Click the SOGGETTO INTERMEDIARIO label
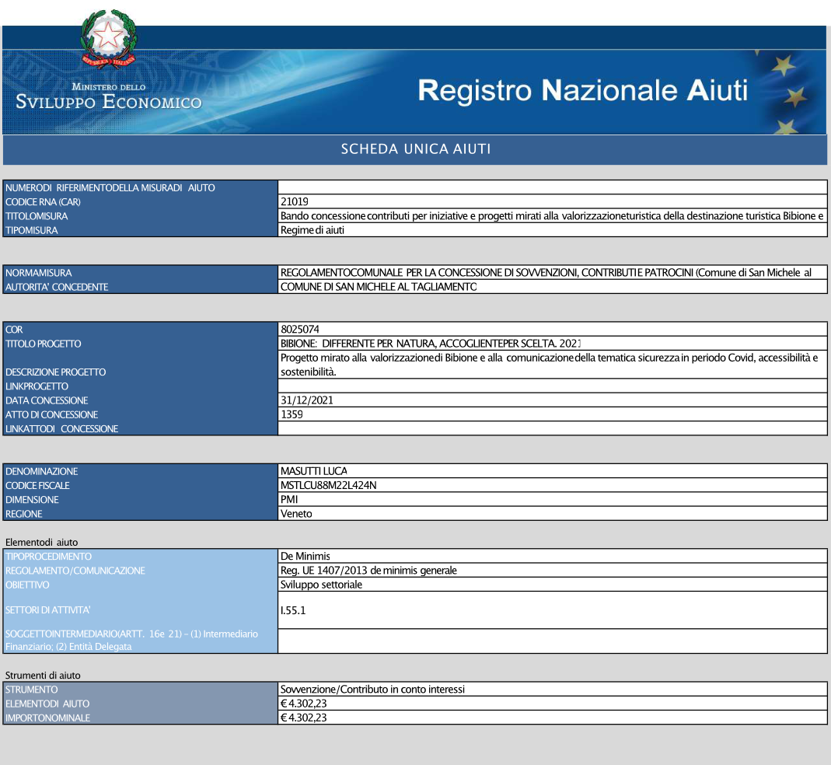Viewport: 831px width, 765px height. (x=131, y=641)
